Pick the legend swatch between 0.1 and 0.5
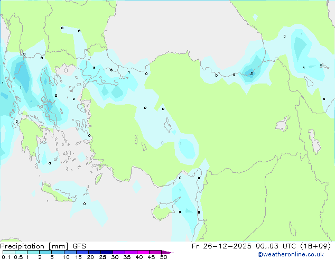This screenshot has width=335, height=259. pos(9,252)
